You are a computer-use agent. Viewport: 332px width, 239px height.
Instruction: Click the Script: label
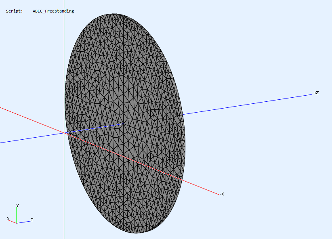(15, 11)
